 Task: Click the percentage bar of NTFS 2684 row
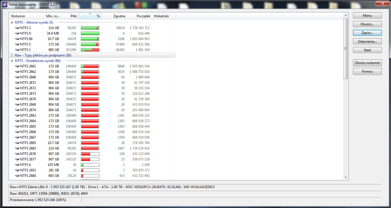[90, 176]
